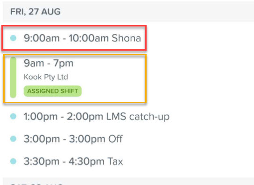Click the green vertical bar of the shift

click(x=13, y=78)
